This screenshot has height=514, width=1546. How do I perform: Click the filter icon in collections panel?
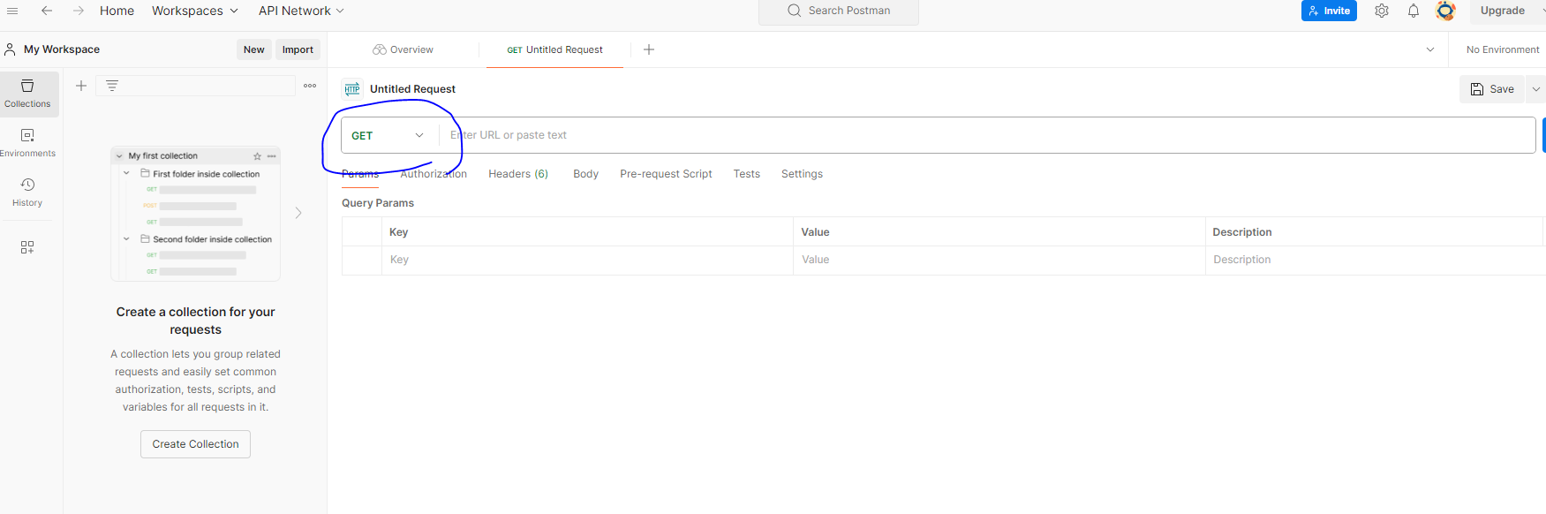click(112, 86)
